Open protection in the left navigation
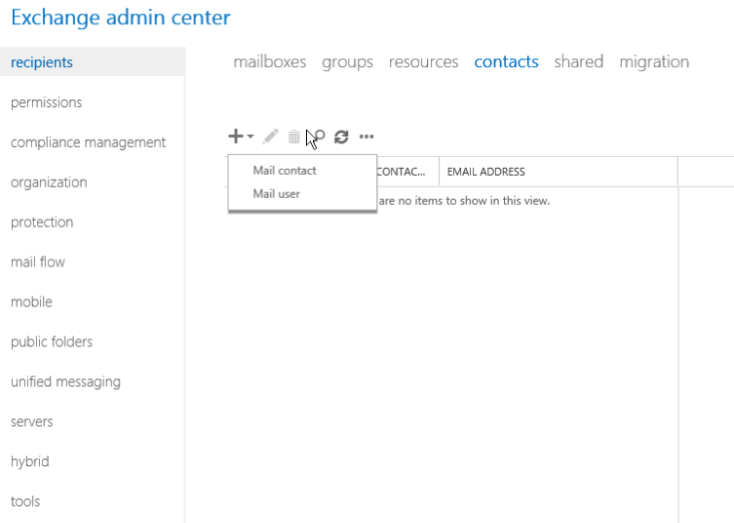 pos(42,221)
